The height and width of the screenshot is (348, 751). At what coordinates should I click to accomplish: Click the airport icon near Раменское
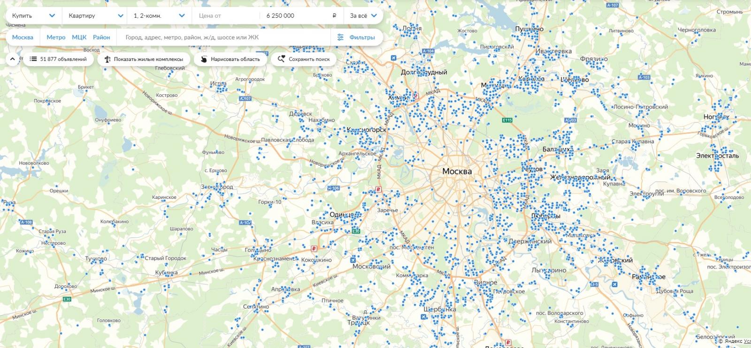[614, 284]
